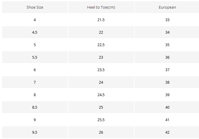The width and height of the screenshot is (199, 139).
Task: Click the Shoe Size column header
Action: [x=35, y=7]
